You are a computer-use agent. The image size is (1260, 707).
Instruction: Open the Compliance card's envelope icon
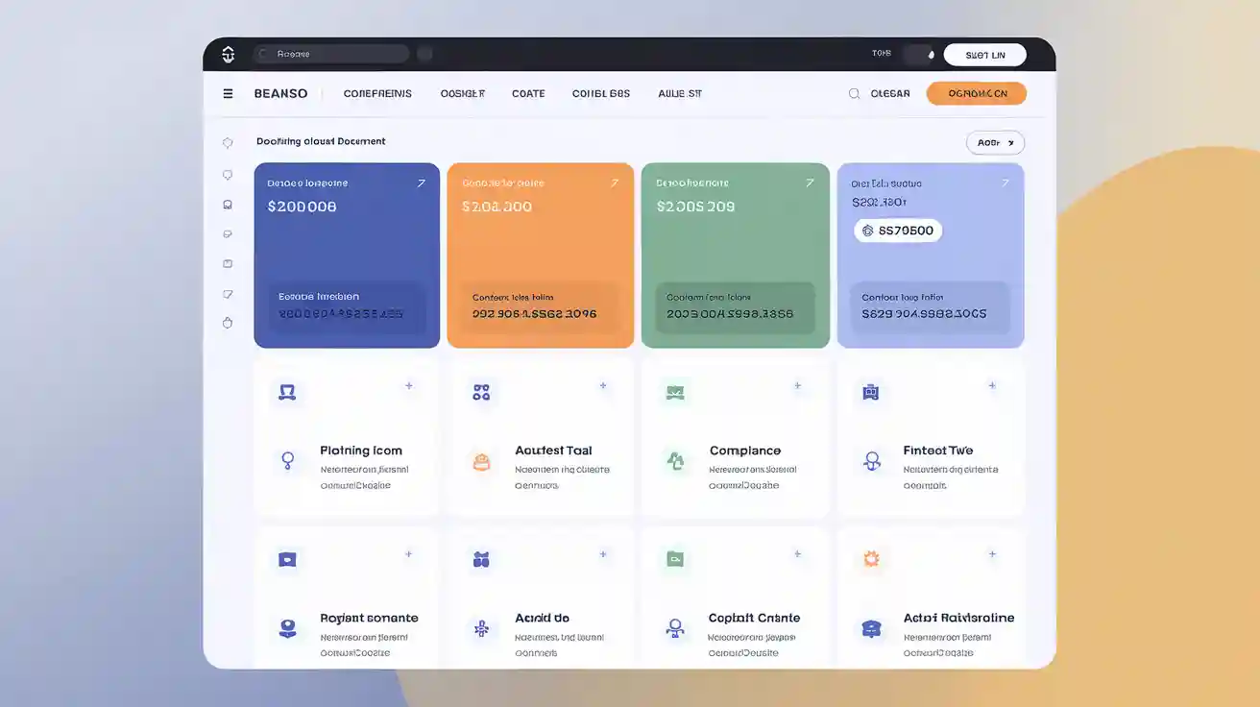pyautogui.click(x=675, y=391)
